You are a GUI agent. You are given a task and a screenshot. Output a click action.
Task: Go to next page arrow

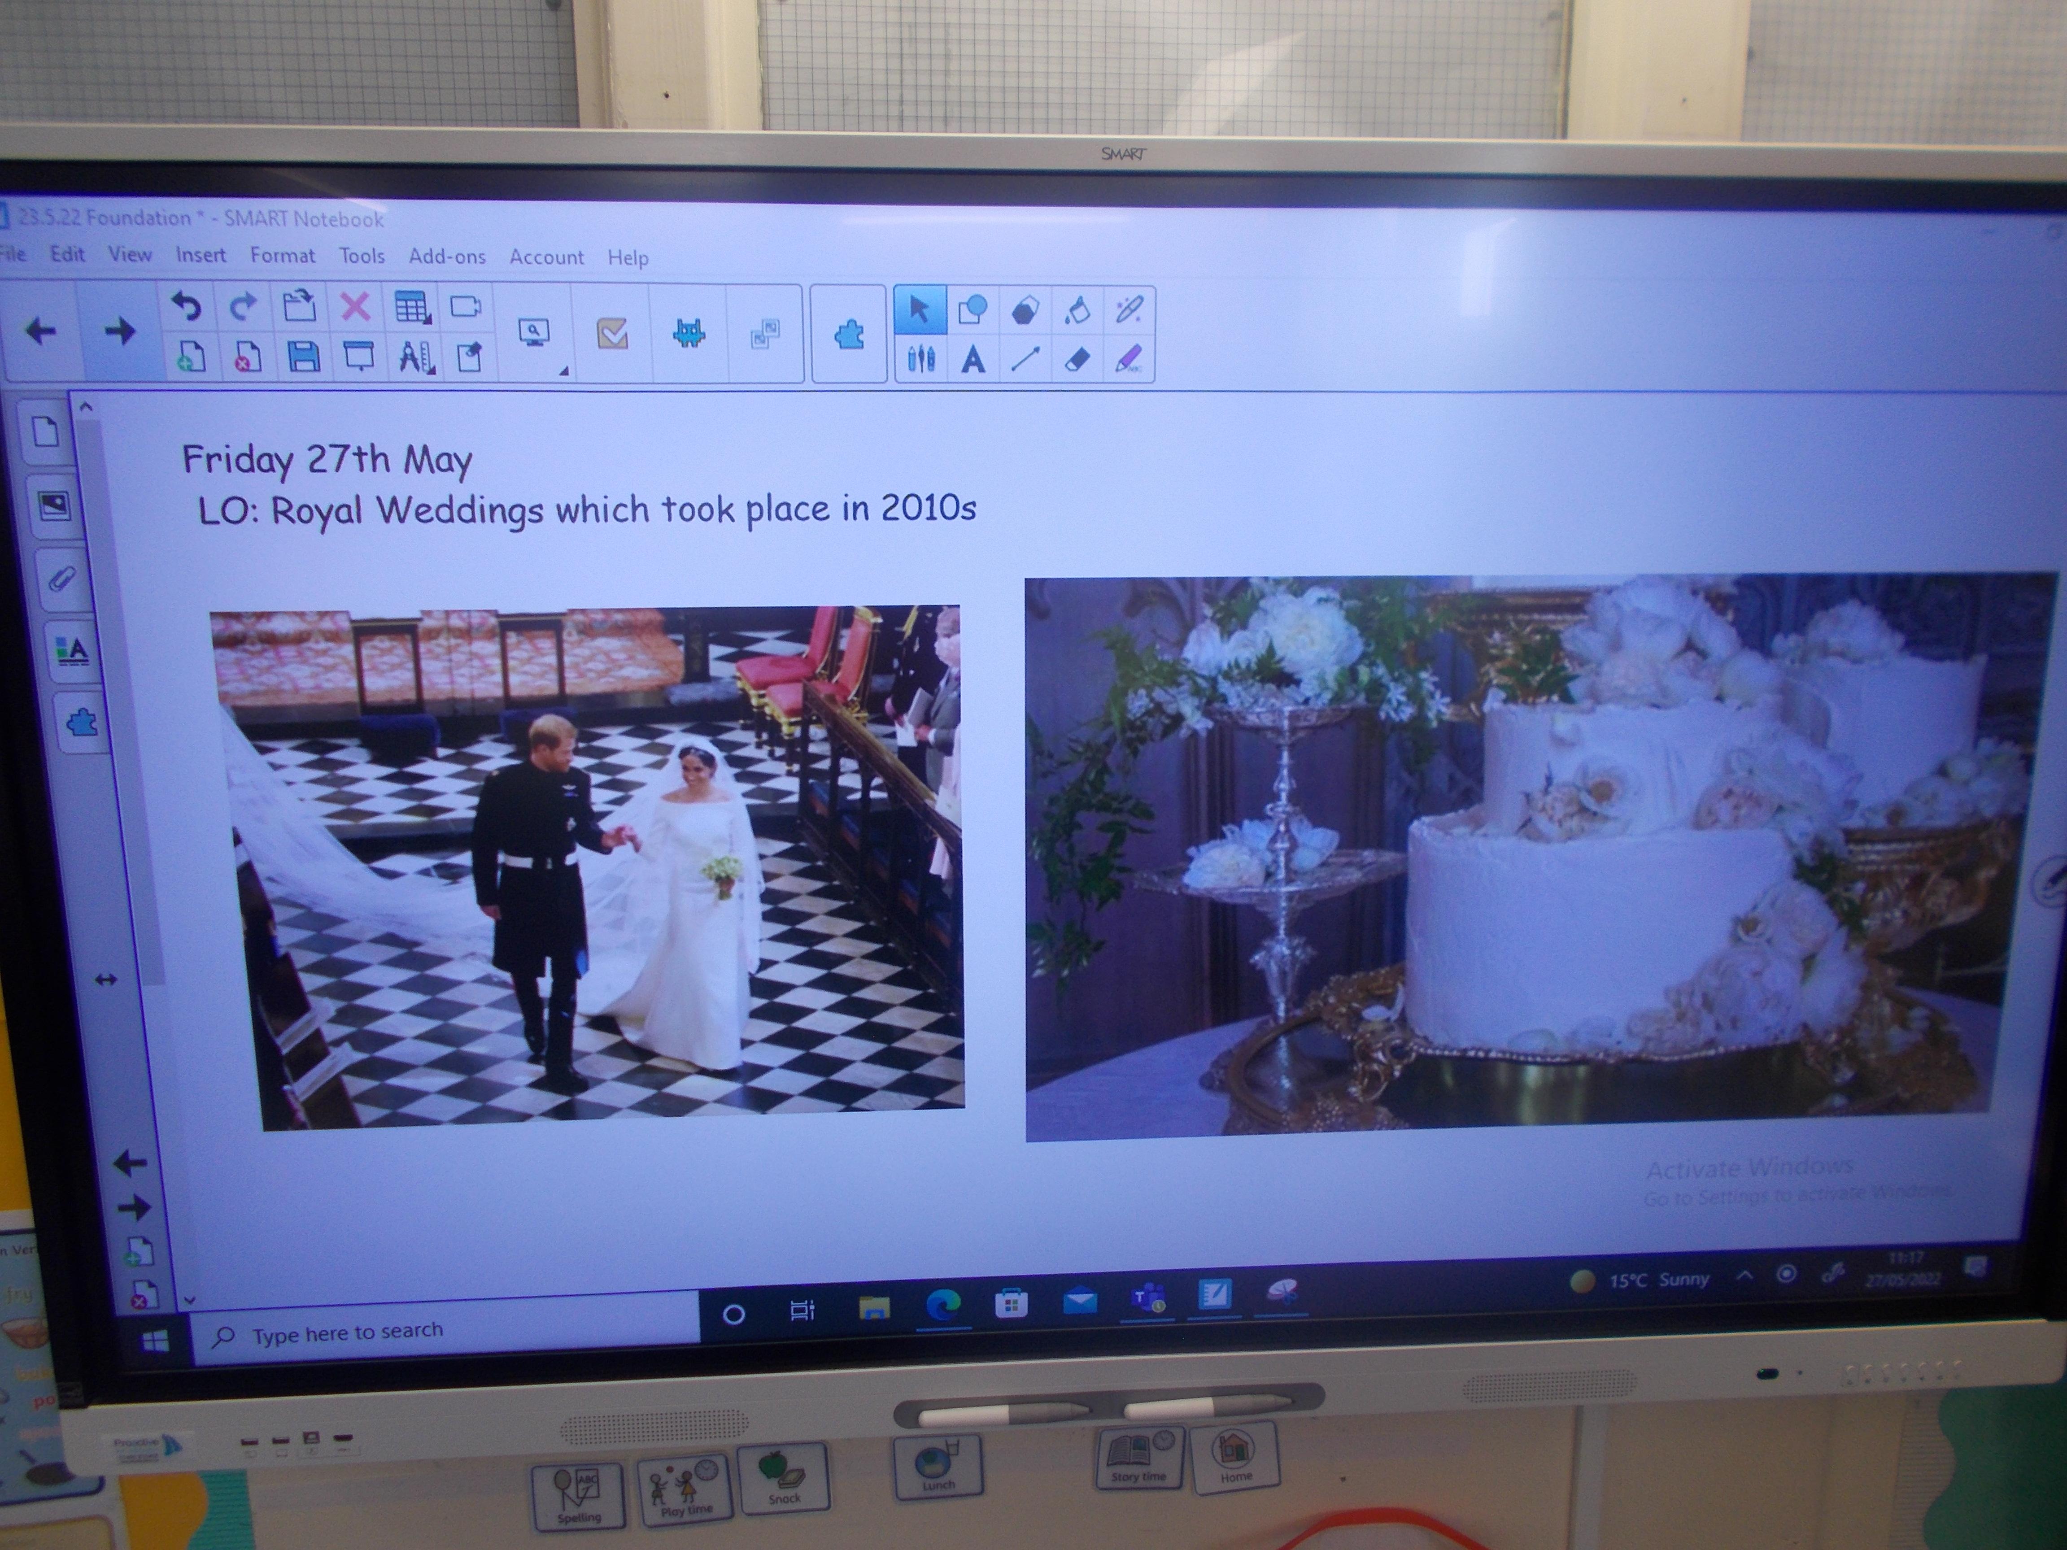click(x=119, y=331)
